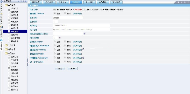Enable 贝宝 PayPal with 启用 radio

[x=55, y=62]
